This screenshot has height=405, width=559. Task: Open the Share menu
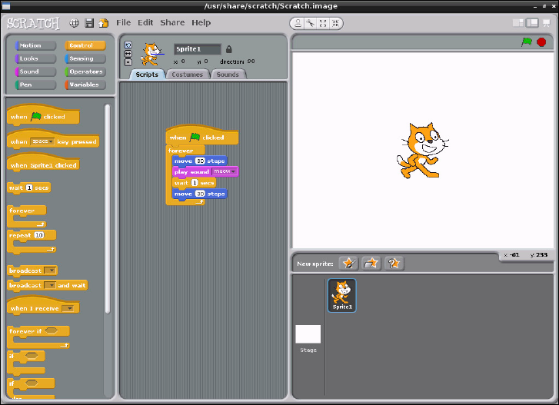(x=172, y=23)
